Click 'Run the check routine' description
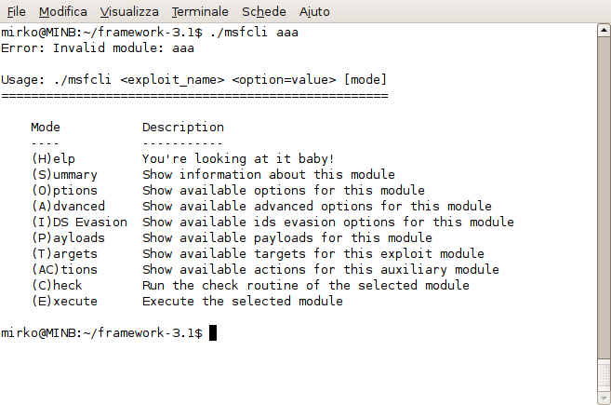611x405 pixels. point(306,285)
